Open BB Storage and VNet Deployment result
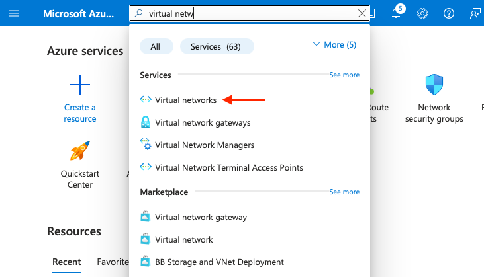Viewport: 484px width, 277px height. pos(219,262)
